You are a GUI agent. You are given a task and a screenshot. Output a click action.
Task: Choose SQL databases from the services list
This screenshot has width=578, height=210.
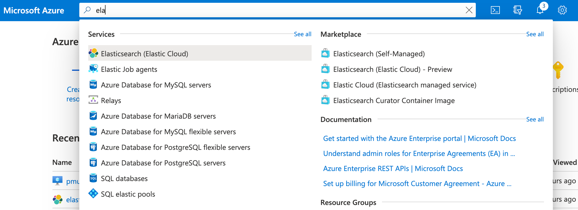point(124,179)
